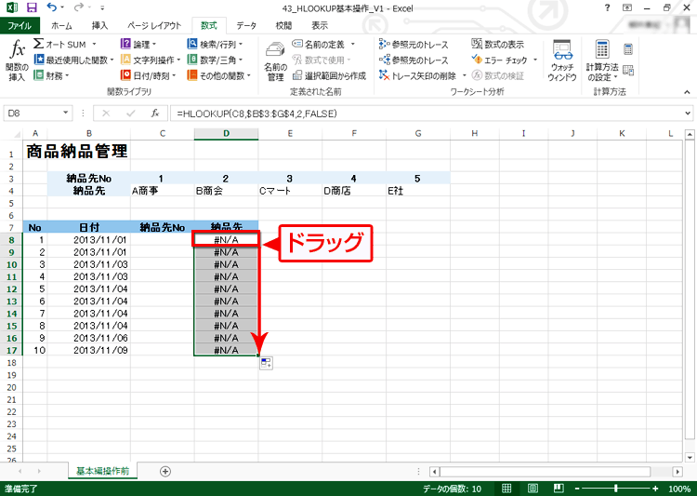Click the formula bar fx insert function button
697x496 pixels.
point(154,114)
